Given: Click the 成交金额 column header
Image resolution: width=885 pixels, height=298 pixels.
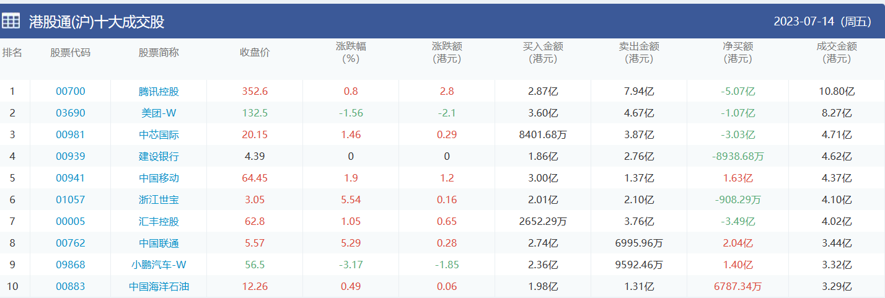Looking at the screenshot, I should tap(837, 53).
